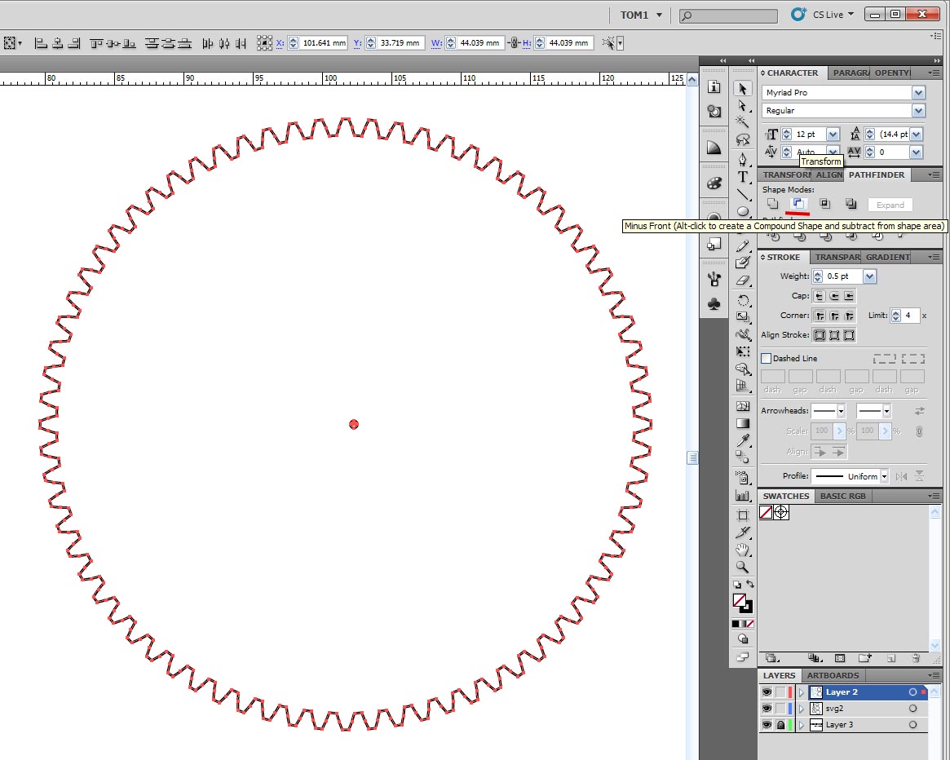Set butt cap stroke option

(x=820, y=296)
